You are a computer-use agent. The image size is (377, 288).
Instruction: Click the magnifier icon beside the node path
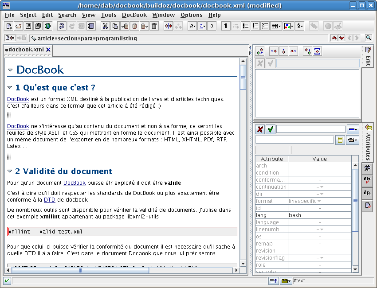pos(368,38)
